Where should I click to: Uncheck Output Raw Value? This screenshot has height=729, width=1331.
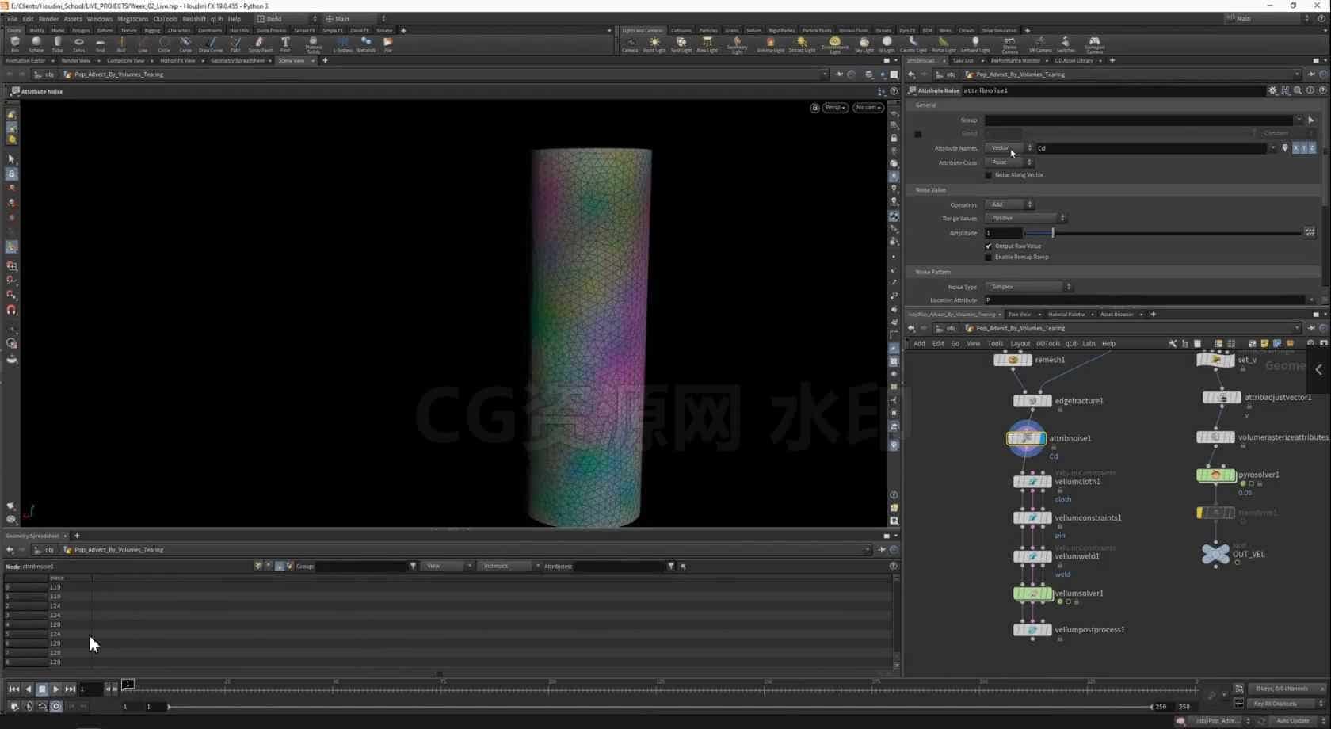coord(988,246)
